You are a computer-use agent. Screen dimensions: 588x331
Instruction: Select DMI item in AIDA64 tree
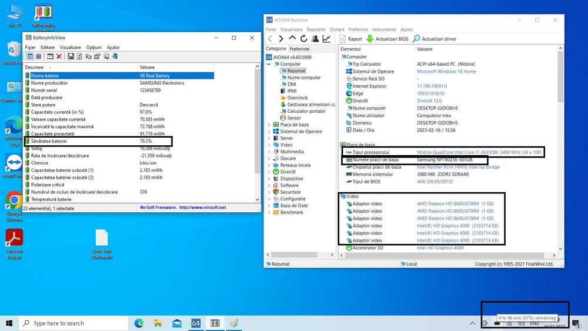coord(288,84)
